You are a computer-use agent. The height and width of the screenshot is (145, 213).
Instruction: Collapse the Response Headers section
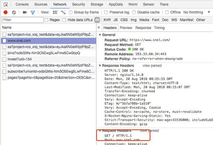coord(100,66)
